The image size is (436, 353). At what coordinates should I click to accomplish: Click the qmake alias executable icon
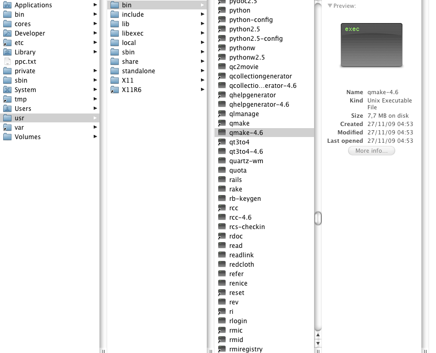(x=221, y=123)
